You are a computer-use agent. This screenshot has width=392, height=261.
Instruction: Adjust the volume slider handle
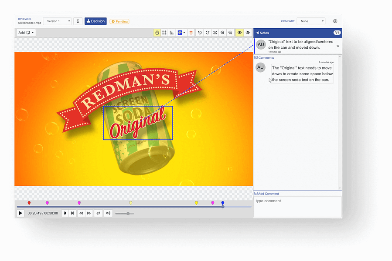(128, 213)
